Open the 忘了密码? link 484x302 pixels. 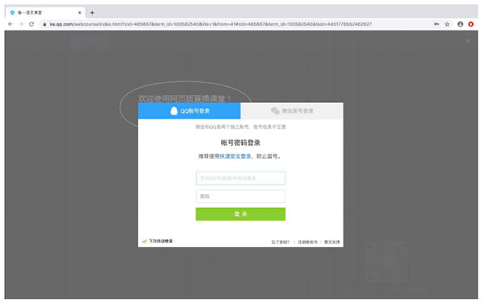click(280, 242)
